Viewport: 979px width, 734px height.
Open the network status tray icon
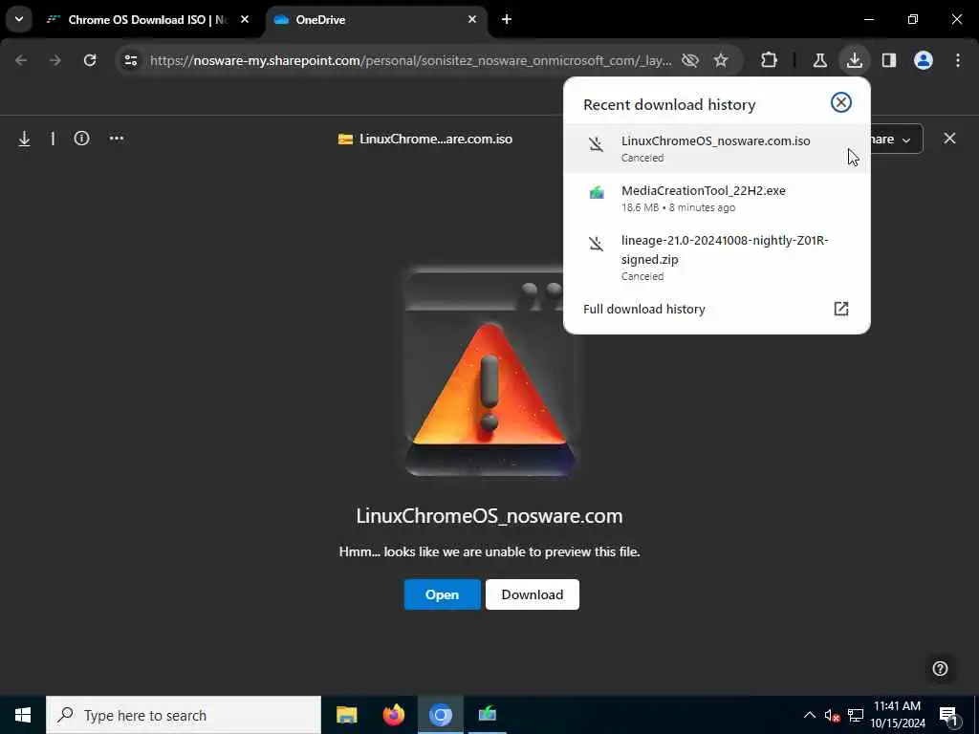click(x=856, y=715)
